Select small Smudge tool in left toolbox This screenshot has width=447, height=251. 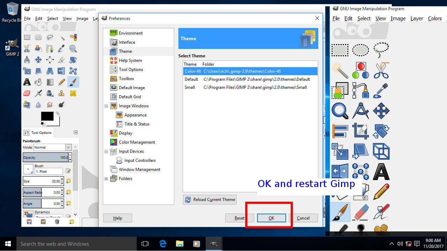point(50,104)
